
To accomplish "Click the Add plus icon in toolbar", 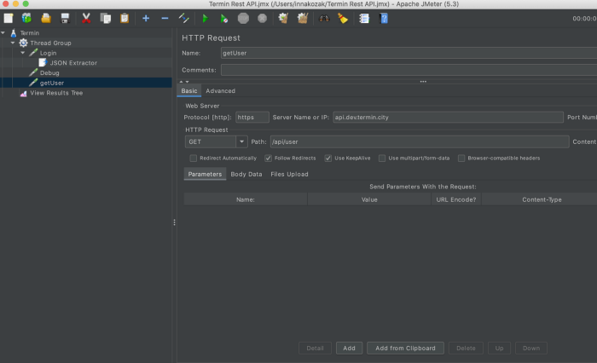I will point(146,18).
